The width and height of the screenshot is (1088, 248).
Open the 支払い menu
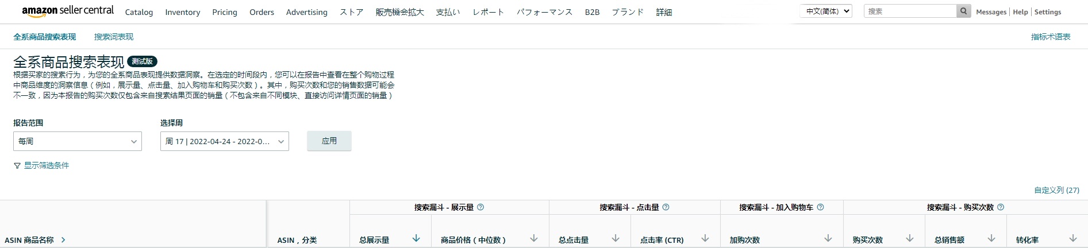pyautogui.click(x=448, y=12)
